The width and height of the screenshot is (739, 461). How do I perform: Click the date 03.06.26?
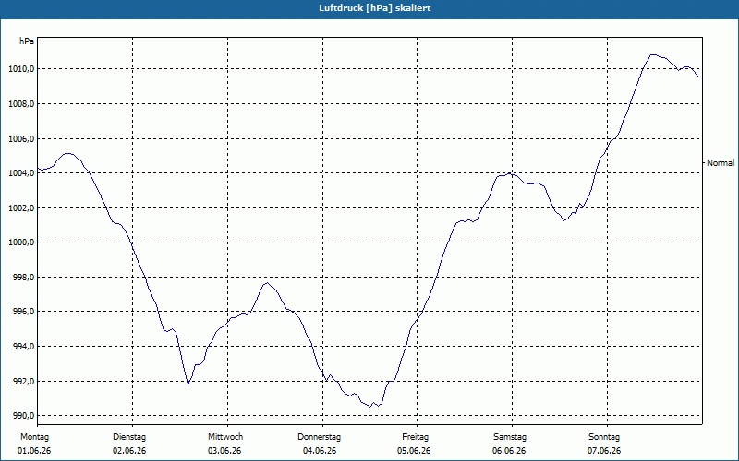[224, 451]
